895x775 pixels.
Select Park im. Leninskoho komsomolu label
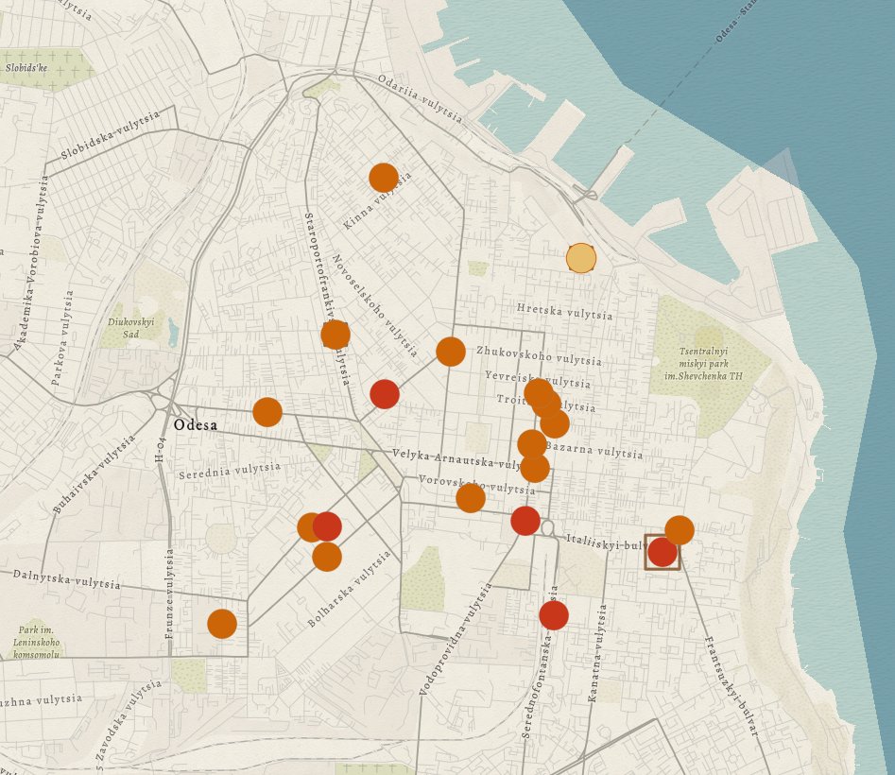(x=36, y=642)
